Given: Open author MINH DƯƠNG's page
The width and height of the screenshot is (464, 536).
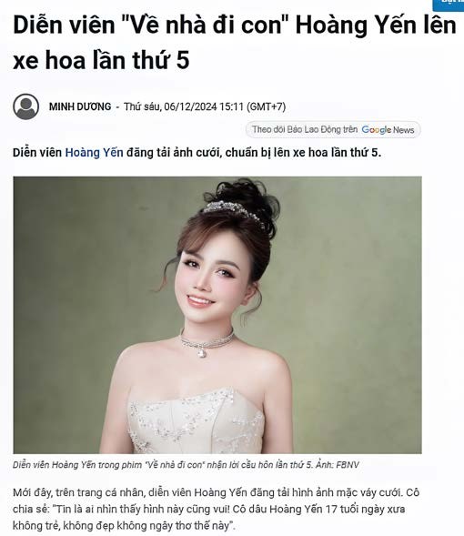Looking at the screenshot, I should (x=80, y=106).
